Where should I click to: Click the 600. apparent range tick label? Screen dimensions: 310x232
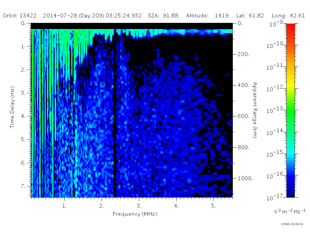coord(243,116)
